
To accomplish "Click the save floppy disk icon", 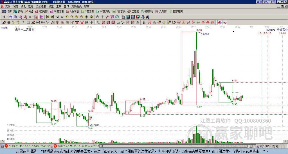I will coord(138,17).
